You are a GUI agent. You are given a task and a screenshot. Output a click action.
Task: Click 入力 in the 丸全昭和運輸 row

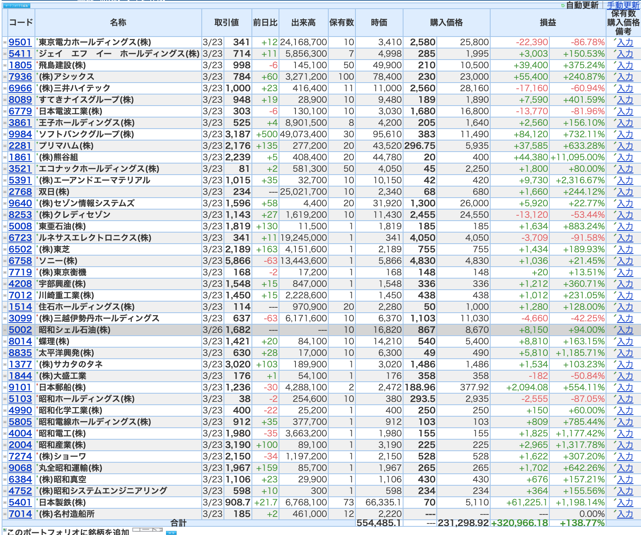pyautogui.click(x=625, y=468)
